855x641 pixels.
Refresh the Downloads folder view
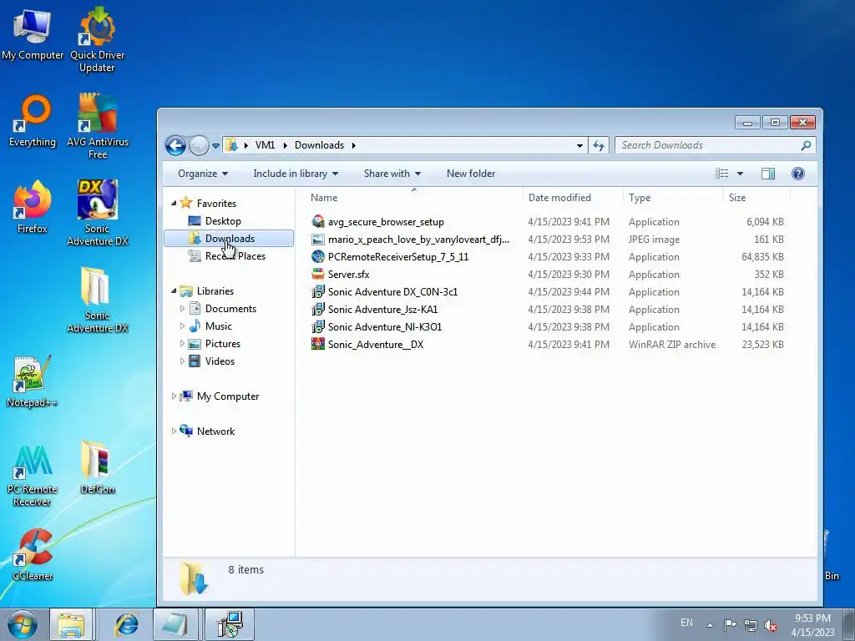click(x=599, y=145)
